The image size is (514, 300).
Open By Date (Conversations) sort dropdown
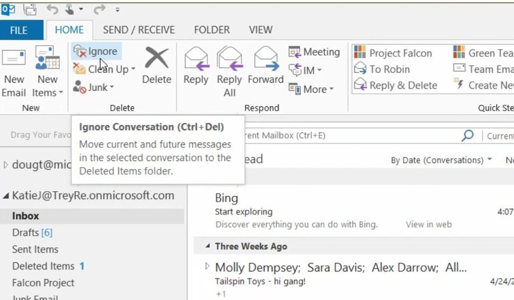441,160
